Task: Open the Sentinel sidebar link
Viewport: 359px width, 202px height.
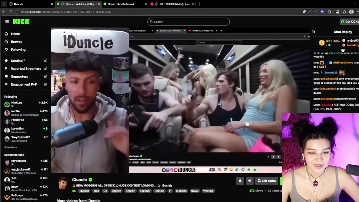Action: point(18,61)
